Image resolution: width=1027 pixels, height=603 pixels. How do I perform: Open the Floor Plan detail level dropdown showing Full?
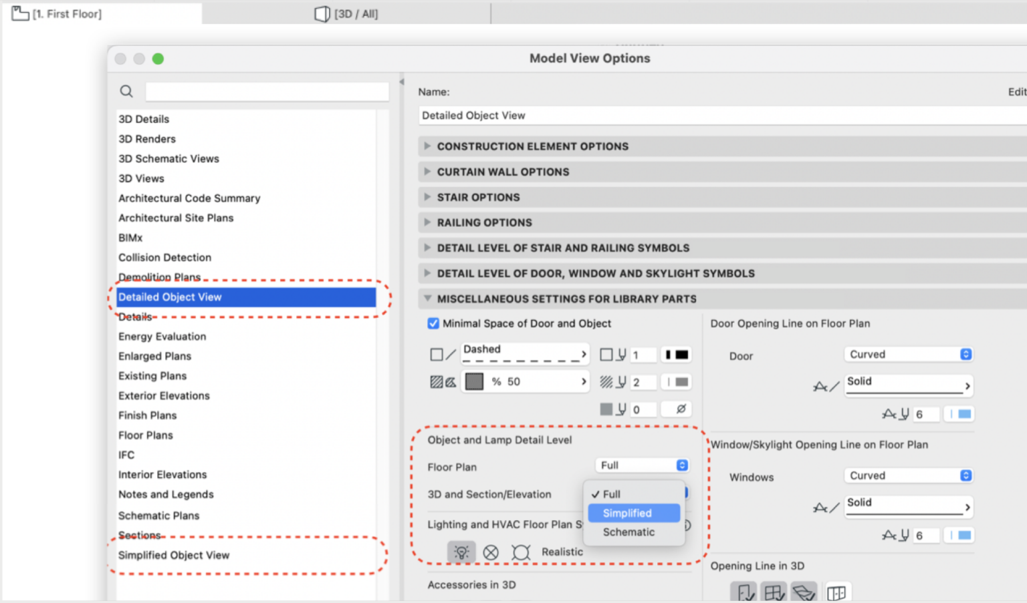pyautogui.click(x=641, y=465)
